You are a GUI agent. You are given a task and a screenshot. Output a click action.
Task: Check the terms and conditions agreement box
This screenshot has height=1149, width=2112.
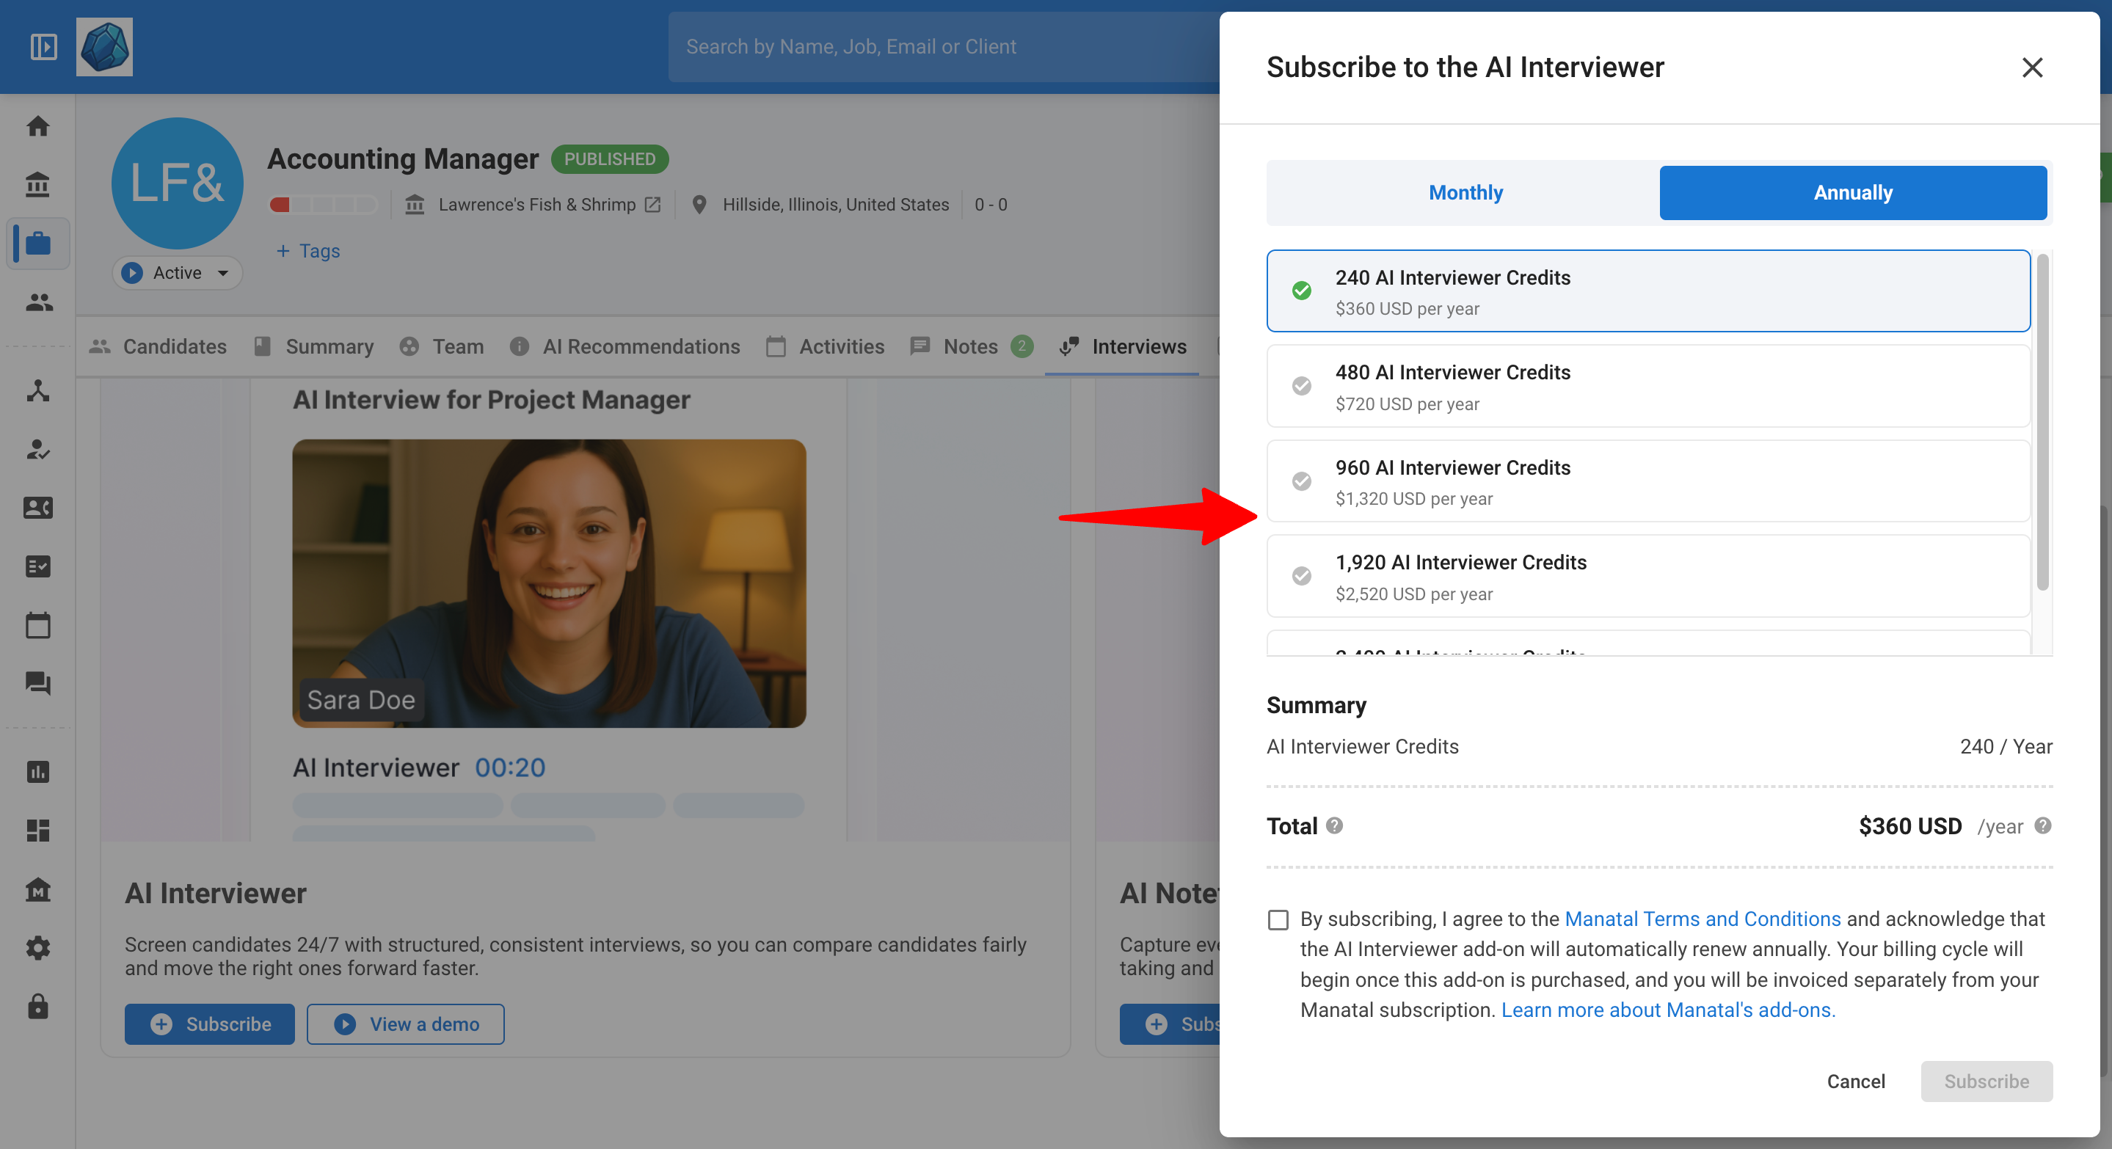[1278, 919]
